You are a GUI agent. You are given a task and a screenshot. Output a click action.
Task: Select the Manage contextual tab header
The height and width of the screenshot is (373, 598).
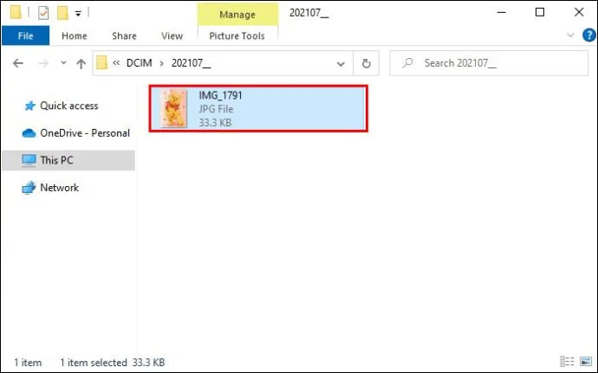click(237, 15)
